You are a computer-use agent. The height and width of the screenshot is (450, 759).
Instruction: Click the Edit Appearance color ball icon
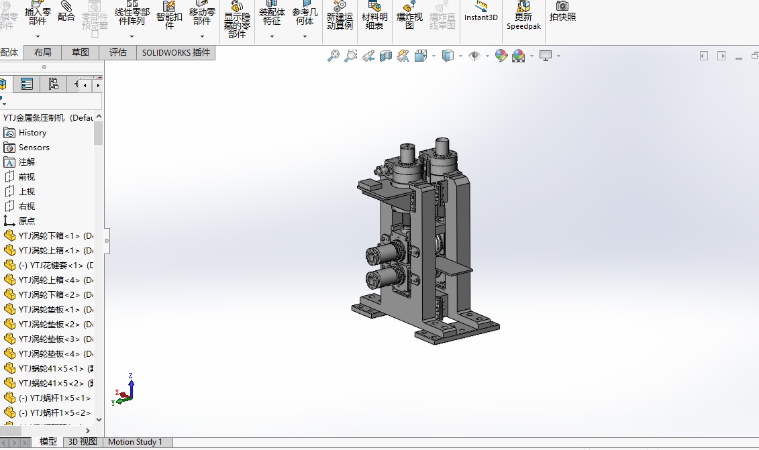click(501, 56)
